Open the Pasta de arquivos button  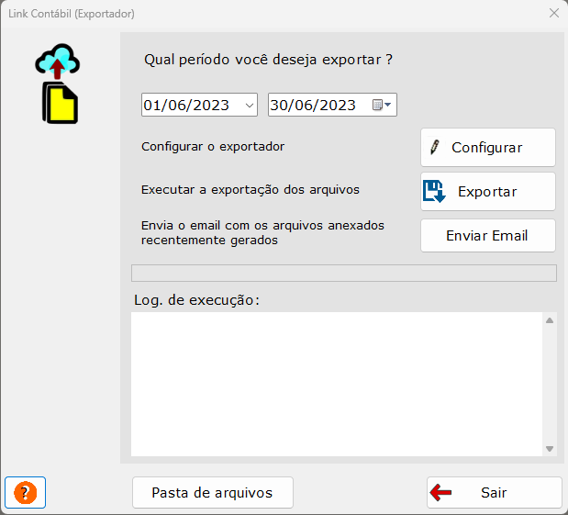(213, 493)
